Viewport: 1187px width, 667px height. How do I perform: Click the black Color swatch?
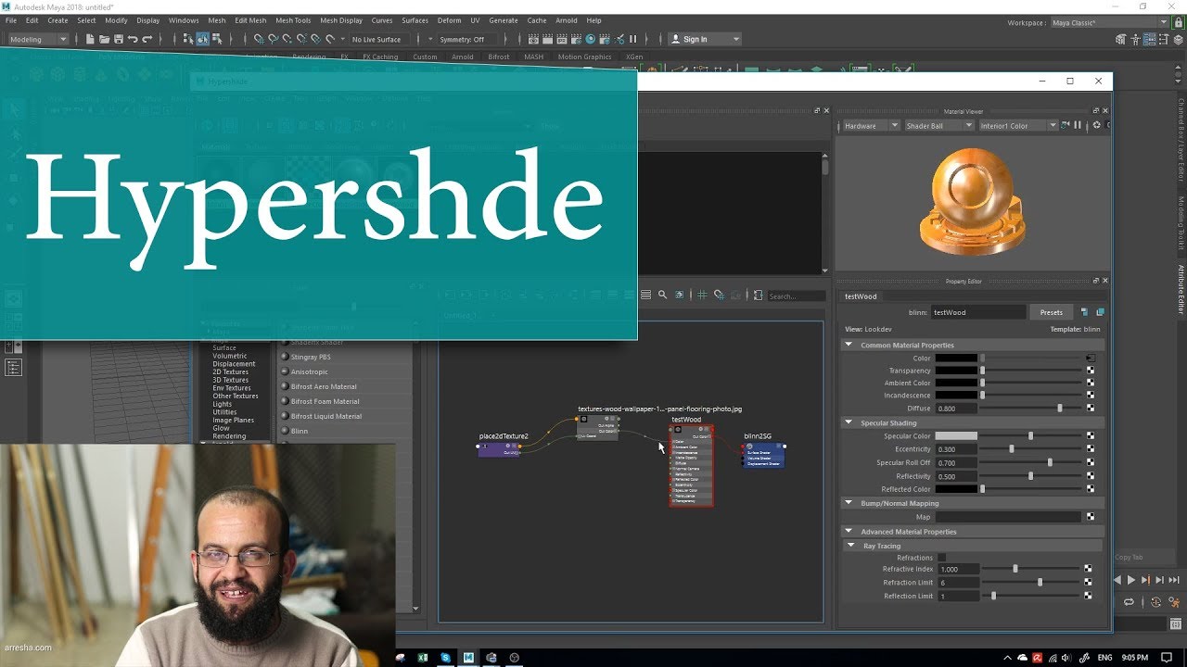pyautogui.click(x=956, y=358)
